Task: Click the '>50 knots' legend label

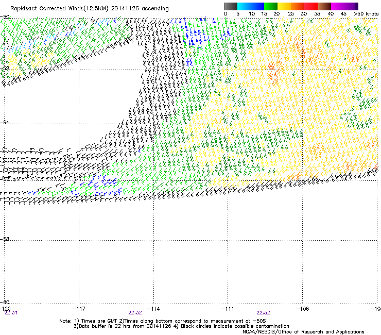Action: pyautogui.click(x=366, y=14)
